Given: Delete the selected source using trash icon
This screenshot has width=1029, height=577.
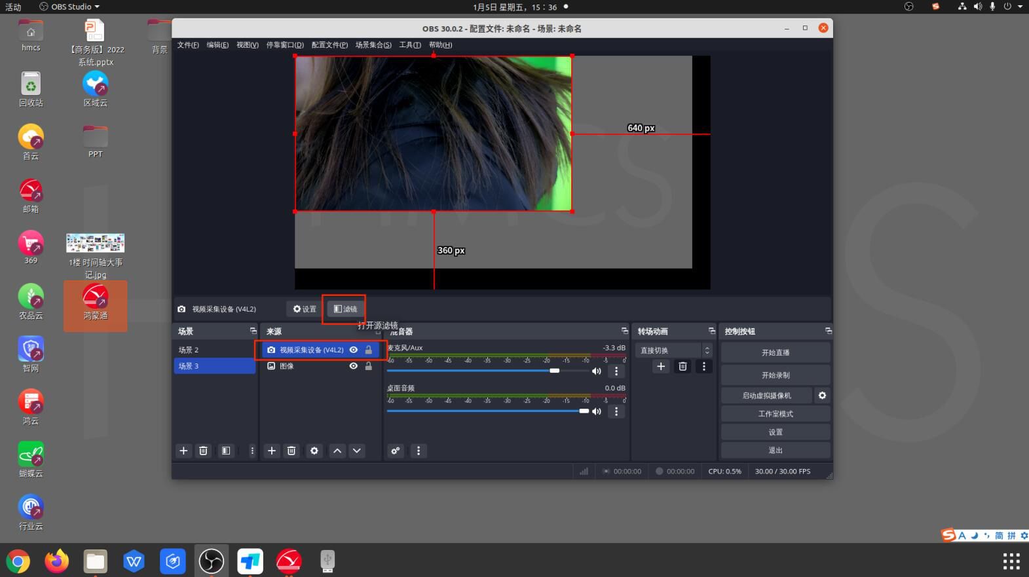Looking at the screenshot, I should (291, 451).
